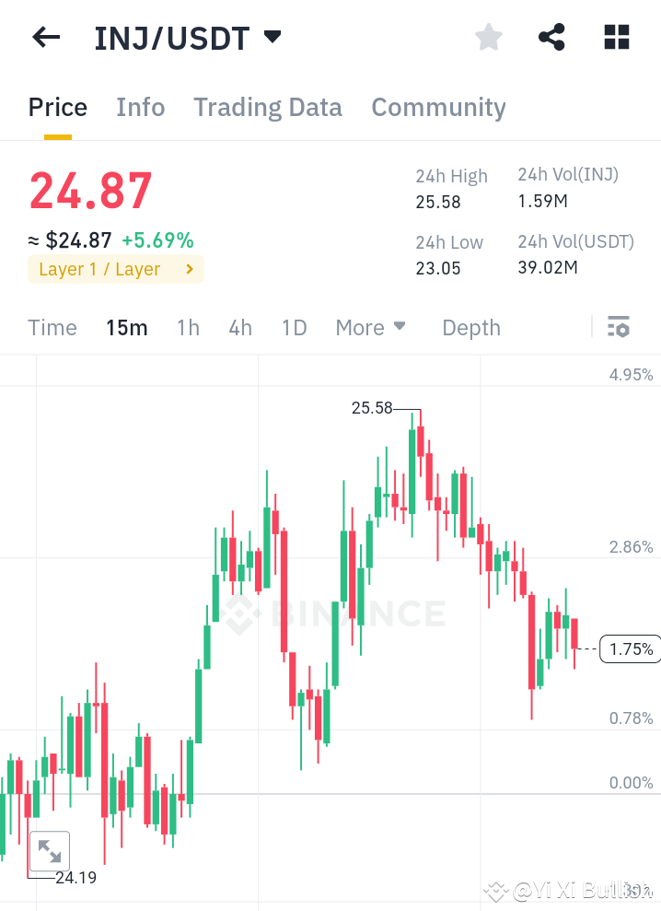Open the Layer 1 / Layer tag
Viewport: 661px width, 911px height.
click(x=115, y=269)
